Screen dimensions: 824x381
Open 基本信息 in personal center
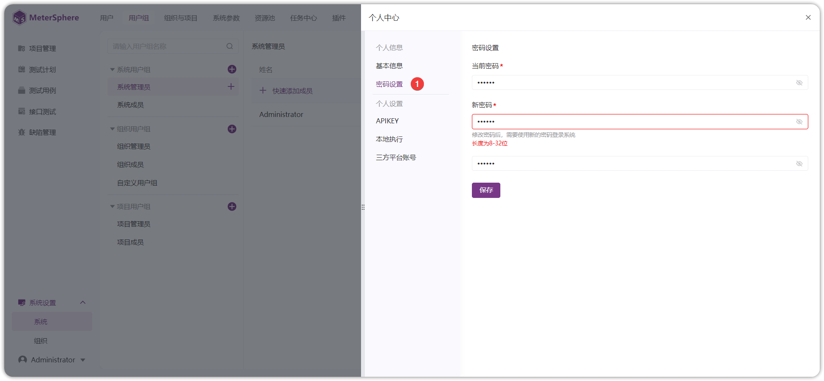click(x=389, y=66)
